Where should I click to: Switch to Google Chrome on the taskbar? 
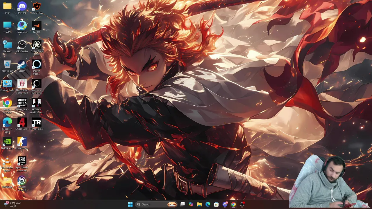click(233, 204)
